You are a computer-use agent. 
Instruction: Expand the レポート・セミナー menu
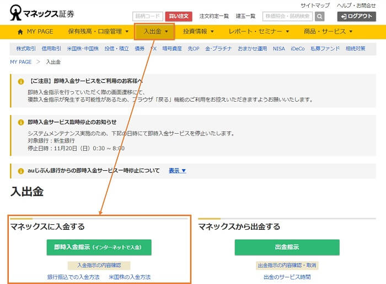pyautogui.click(x=259, y=31)
